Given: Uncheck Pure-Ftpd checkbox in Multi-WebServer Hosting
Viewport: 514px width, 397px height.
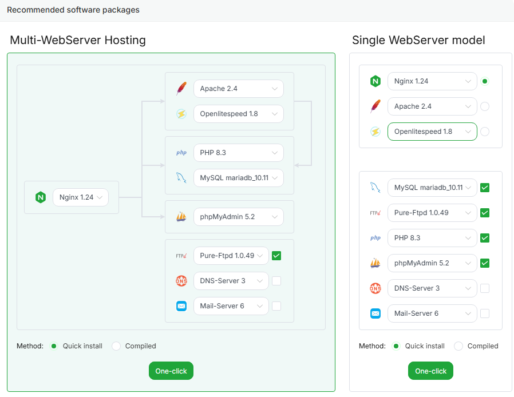Looking at the screenshot, I should [276, 256].
